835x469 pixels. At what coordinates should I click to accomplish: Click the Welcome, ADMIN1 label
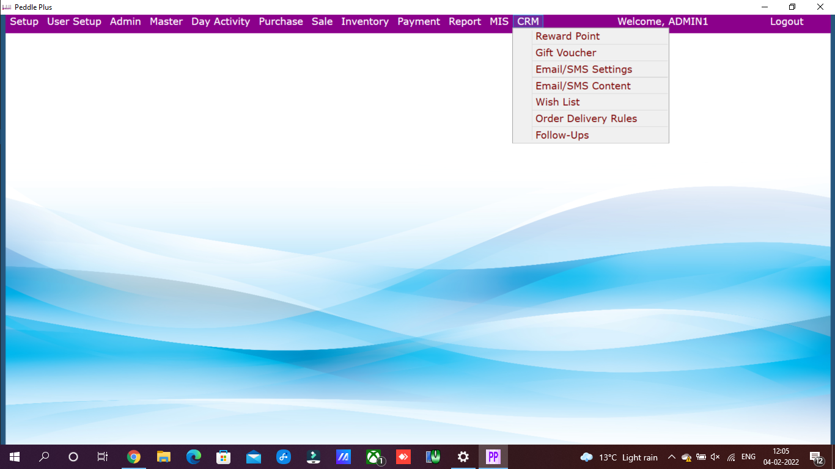pos(662,21)
